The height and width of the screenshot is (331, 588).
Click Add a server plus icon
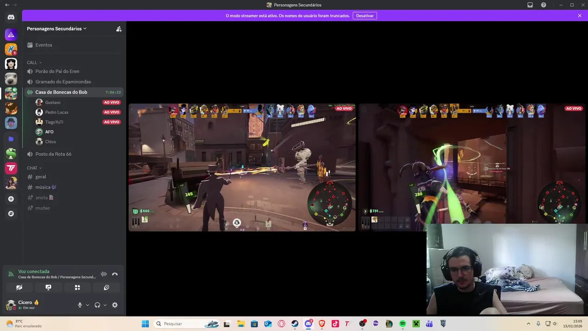[11, 199]
